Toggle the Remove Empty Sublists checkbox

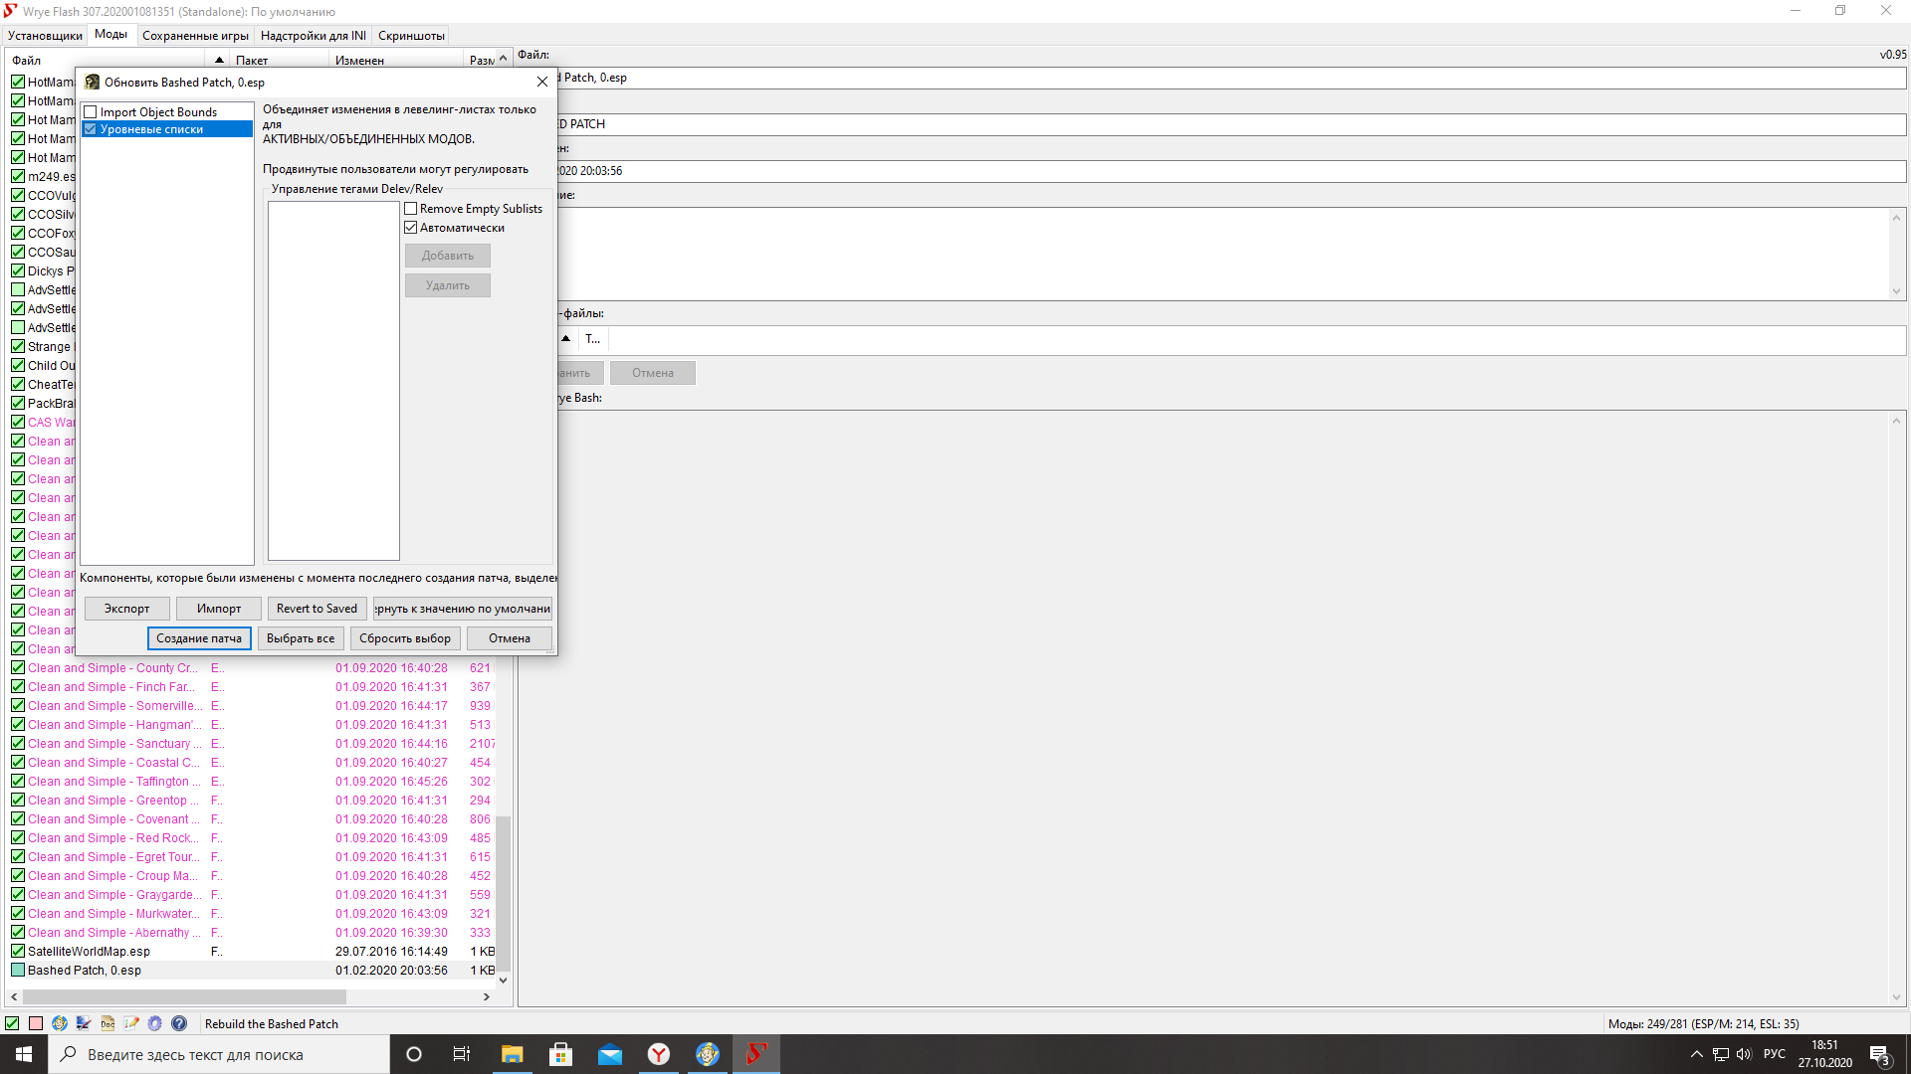411,209
